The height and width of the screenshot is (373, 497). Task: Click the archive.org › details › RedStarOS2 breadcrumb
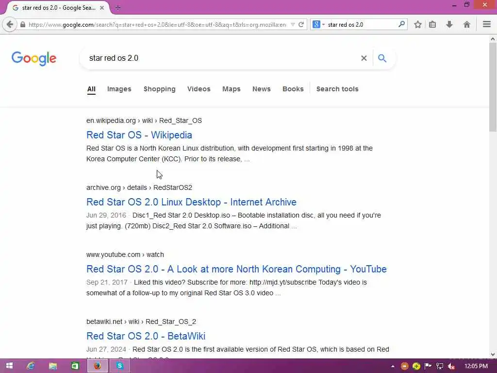pos(139,187)
